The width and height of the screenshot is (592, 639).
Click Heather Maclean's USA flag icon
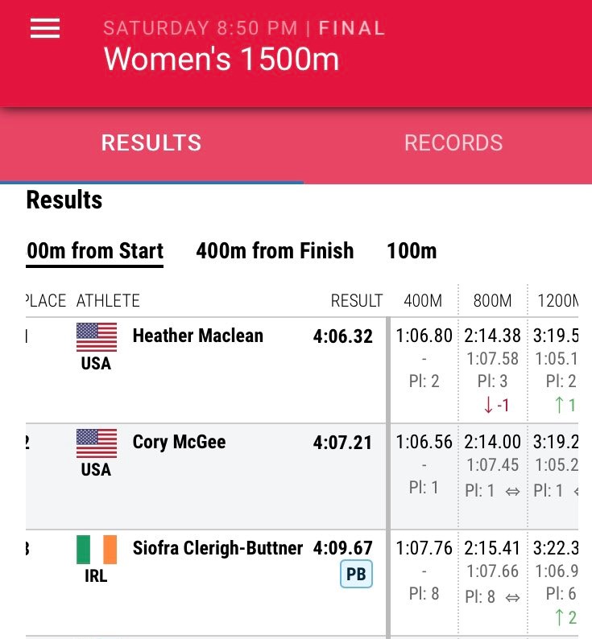click(97, 337)
